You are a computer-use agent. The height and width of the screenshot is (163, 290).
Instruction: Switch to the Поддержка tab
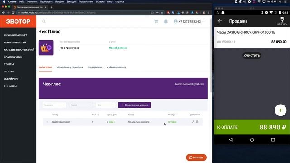(95, 67)
